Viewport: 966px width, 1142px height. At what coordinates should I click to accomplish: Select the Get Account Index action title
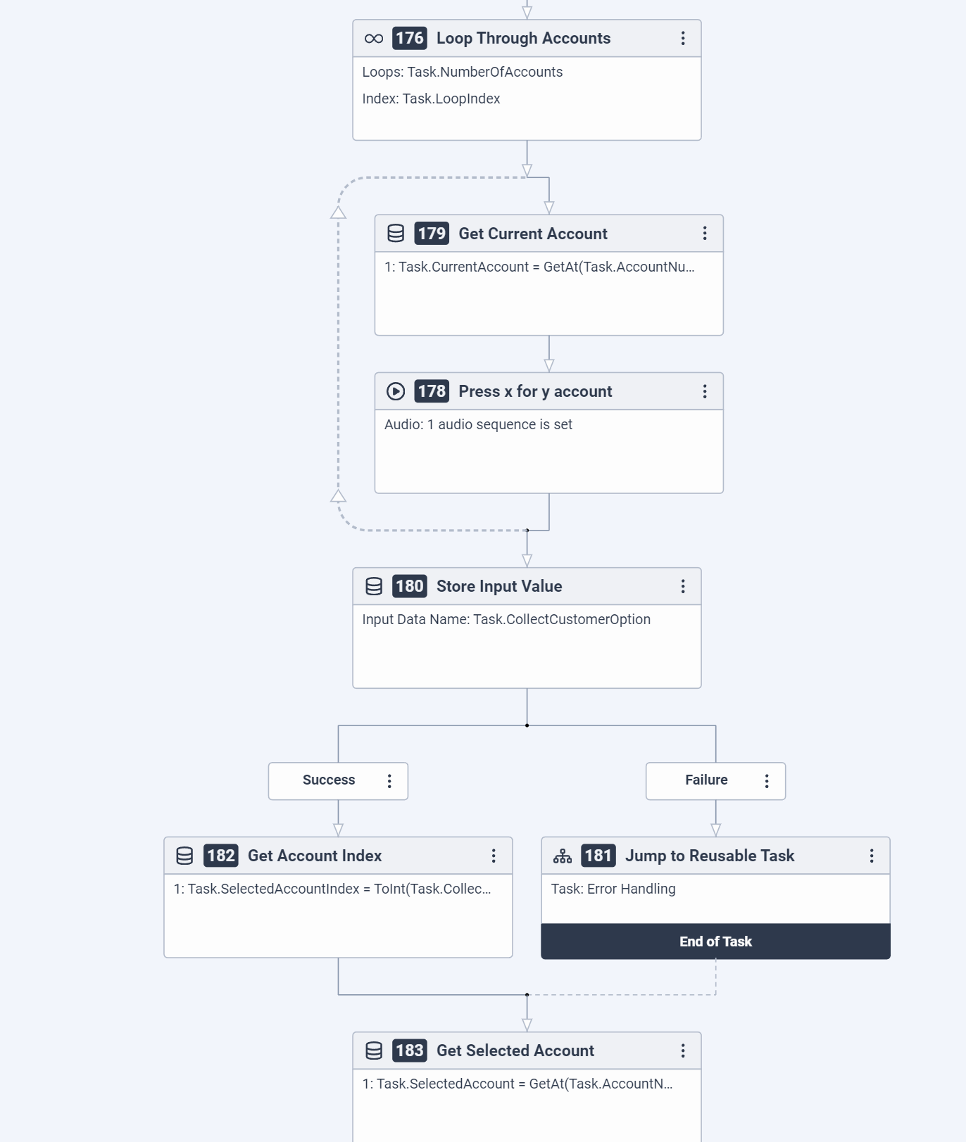(314, 856)
